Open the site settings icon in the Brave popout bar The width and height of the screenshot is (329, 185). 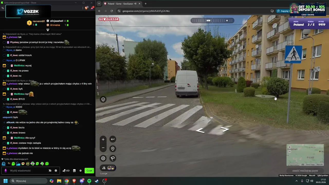pos(3,8)
